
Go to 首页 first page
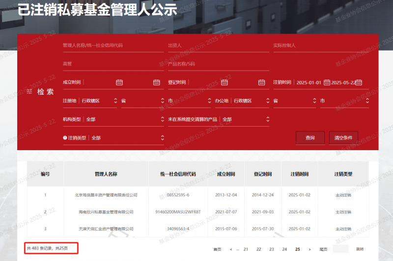point(217,249)
